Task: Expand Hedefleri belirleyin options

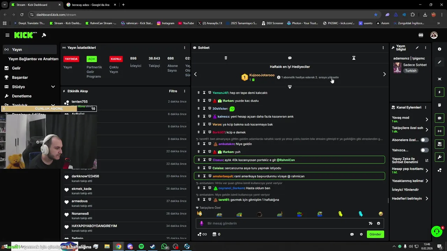Action: coord(427,199)
